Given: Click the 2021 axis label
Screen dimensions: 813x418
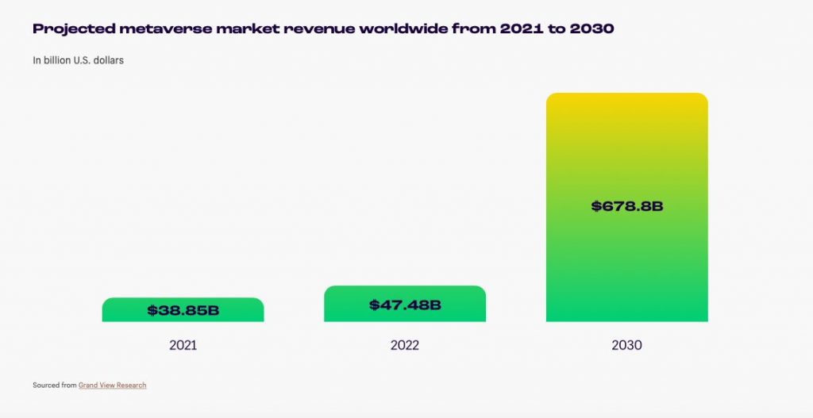Looking at the screenshot, I should pos(183,345).
